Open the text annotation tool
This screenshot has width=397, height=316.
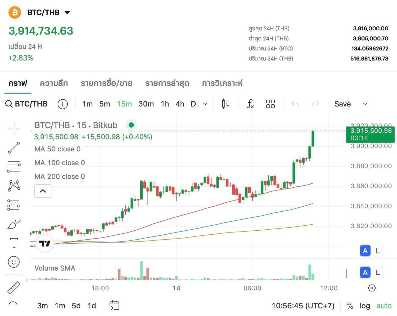13,242
